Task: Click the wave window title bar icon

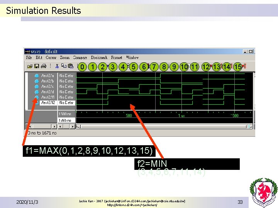Action: point(27,52)
